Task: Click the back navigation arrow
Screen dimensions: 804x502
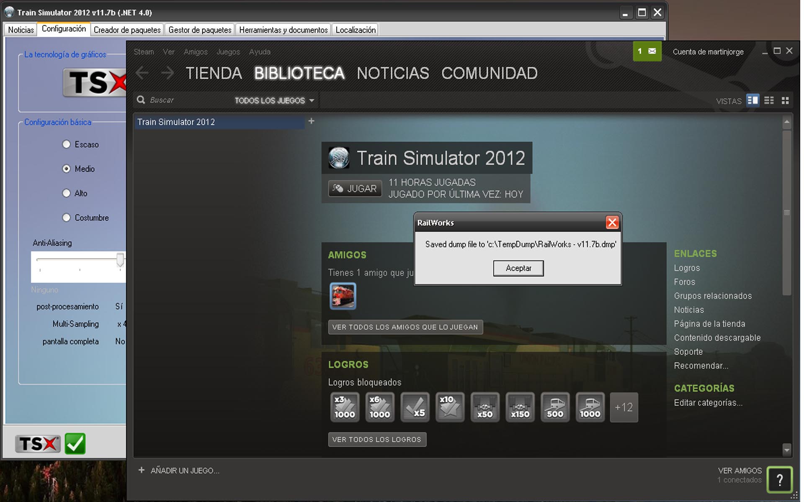Action: pos(142,73)
